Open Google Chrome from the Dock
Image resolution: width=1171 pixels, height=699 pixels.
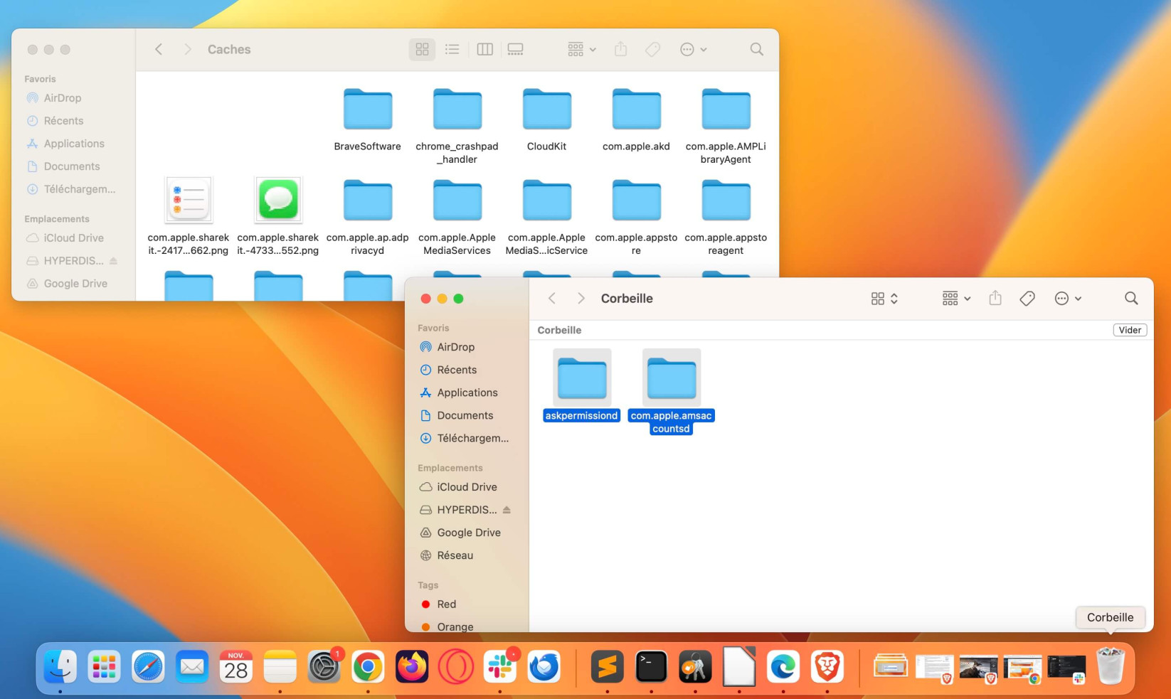(x=368, y=667)
